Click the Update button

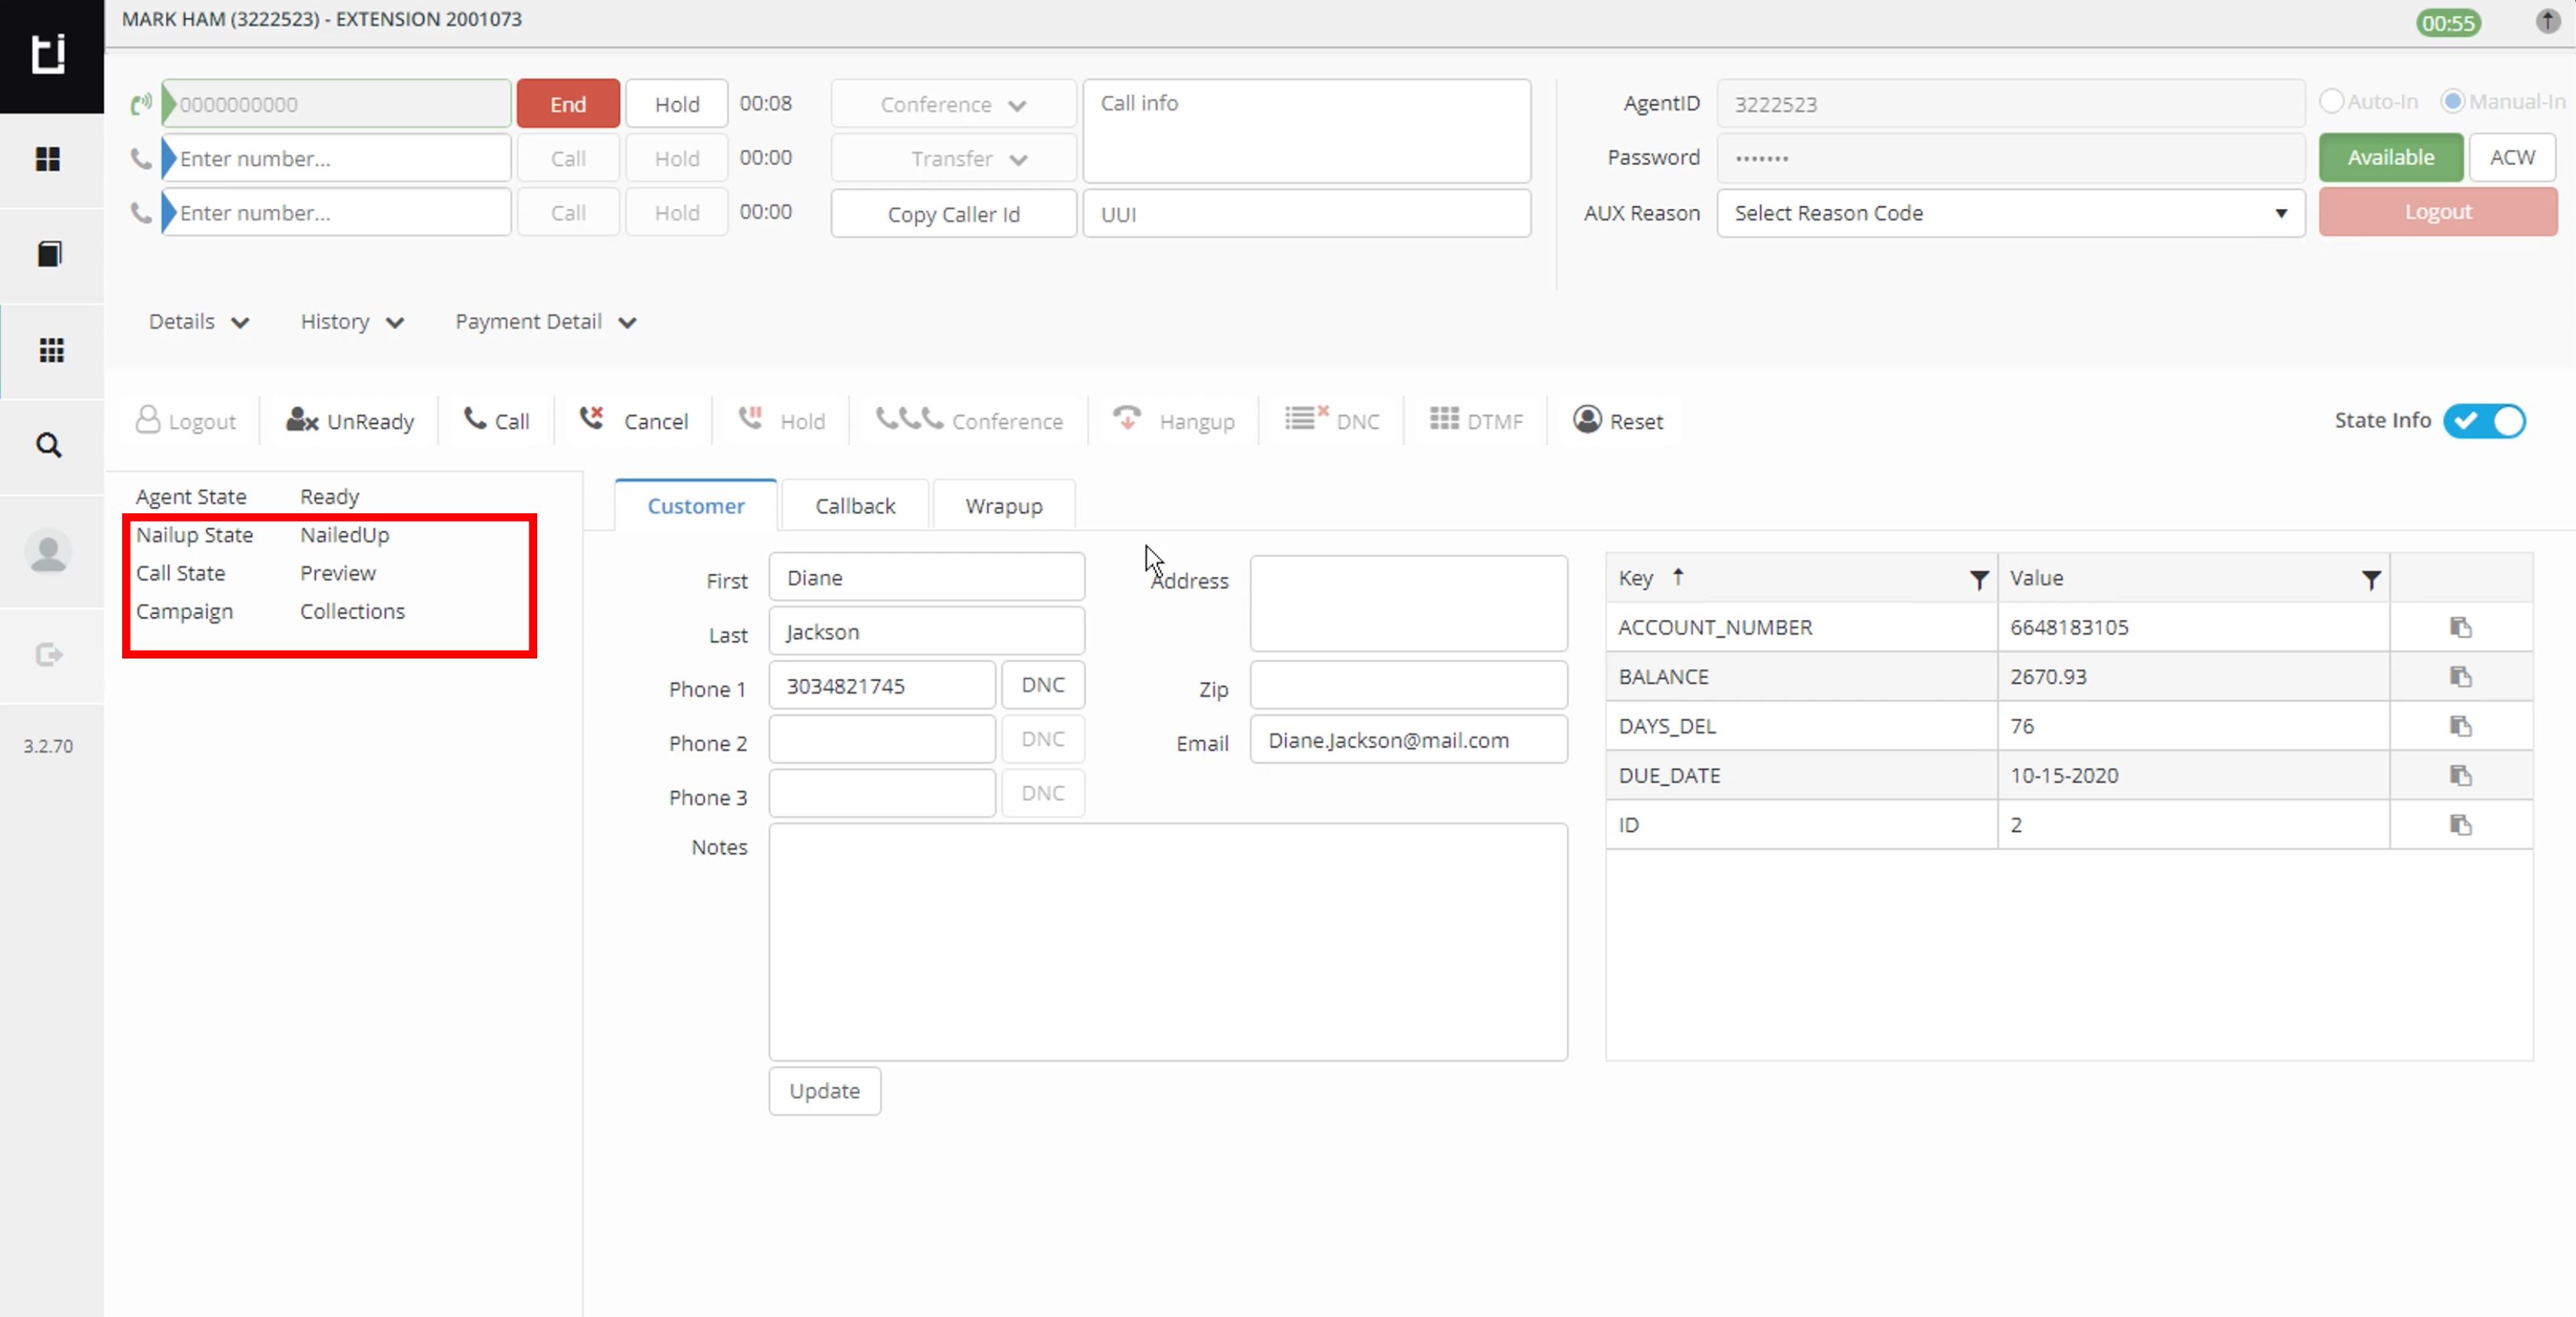(x=824, y=1091)
